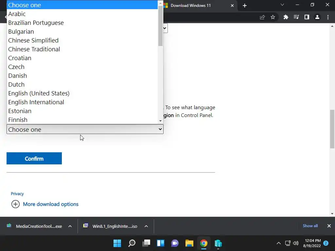Image resolution: width=335 pixels, height=251 pixels.
Task: Open Windows Start menu
Action: [117, 243]
